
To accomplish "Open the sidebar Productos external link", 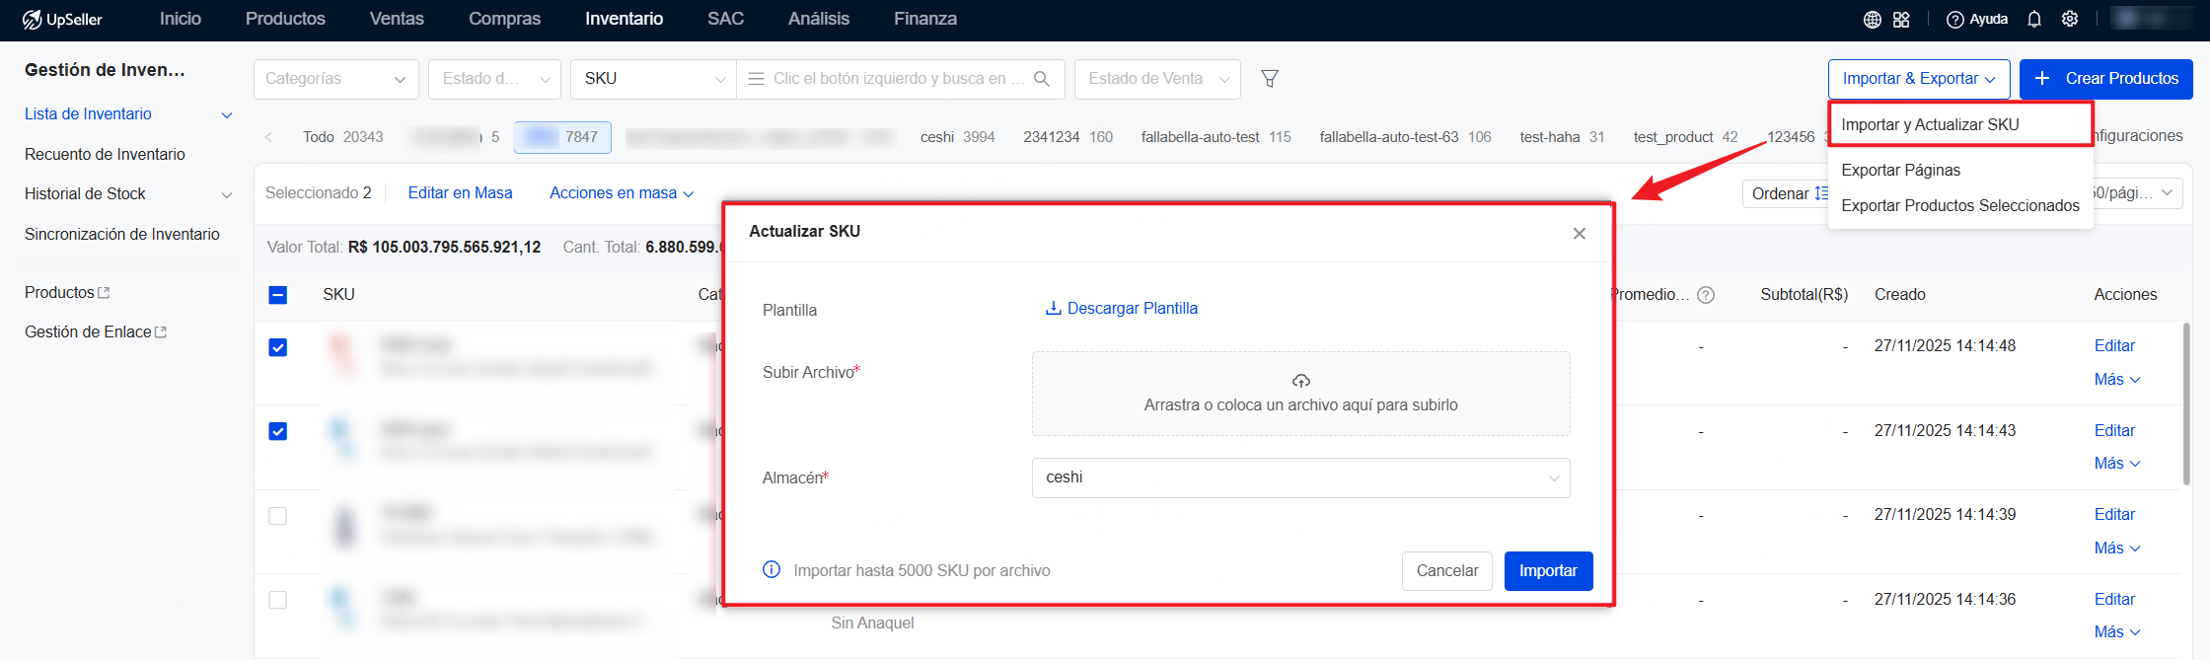I will point(67,293).
